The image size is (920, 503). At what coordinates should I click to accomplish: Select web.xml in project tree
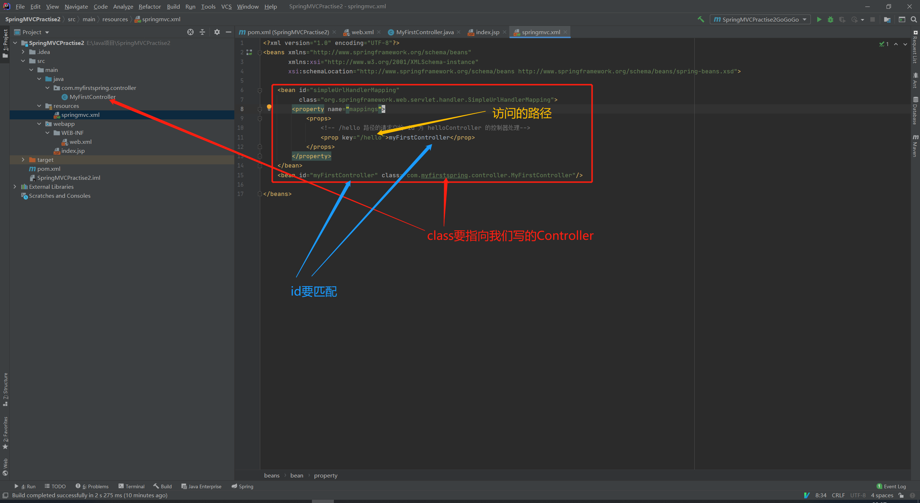click(x=80, y=142)
